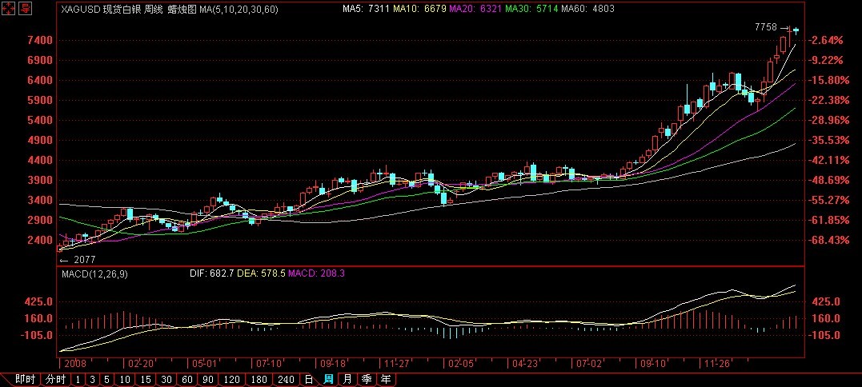
Task: Click the 7758 high price marker
Action: pyautogui.click(x=766, y=27)
